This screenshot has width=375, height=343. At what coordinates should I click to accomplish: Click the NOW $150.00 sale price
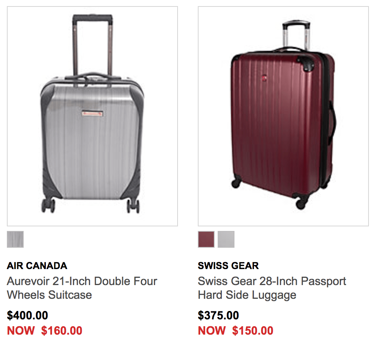point(236,330)
